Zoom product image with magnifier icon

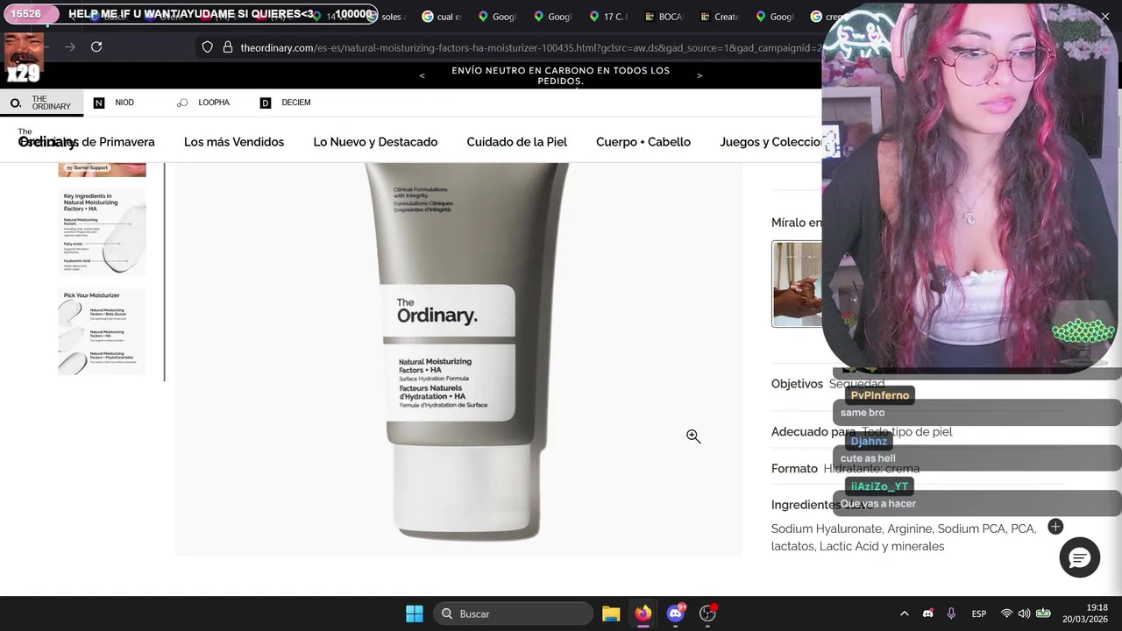(693, 436)
